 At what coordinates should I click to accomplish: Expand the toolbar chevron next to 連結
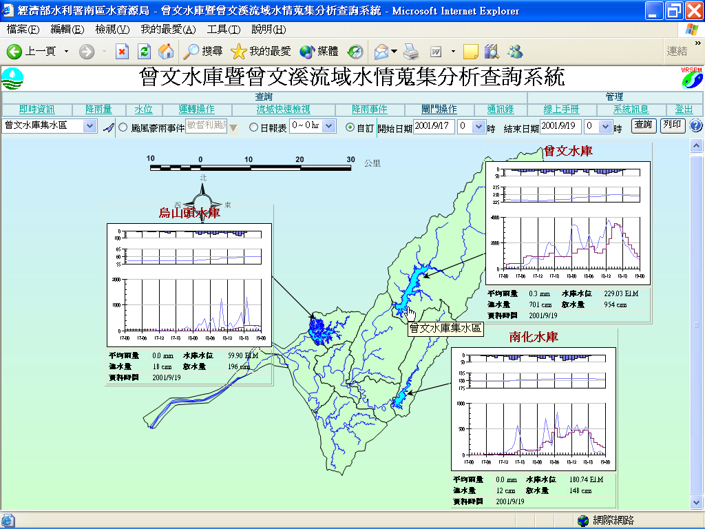click(x=698, y=43)
